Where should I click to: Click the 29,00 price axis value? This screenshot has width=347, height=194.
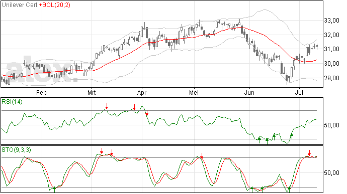click(x=332, y=78)
